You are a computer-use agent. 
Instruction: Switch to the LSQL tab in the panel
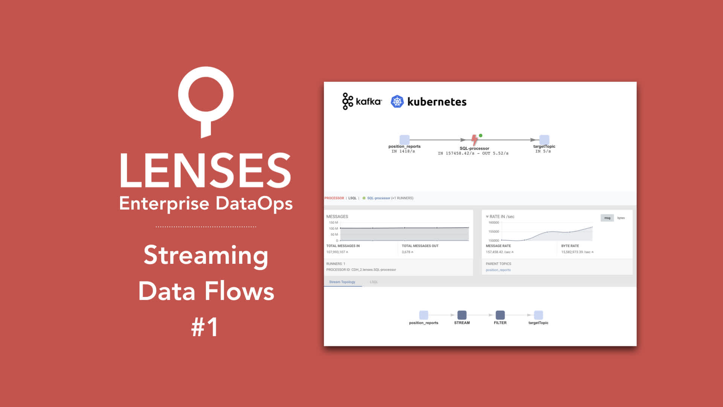tap(374, 282)
